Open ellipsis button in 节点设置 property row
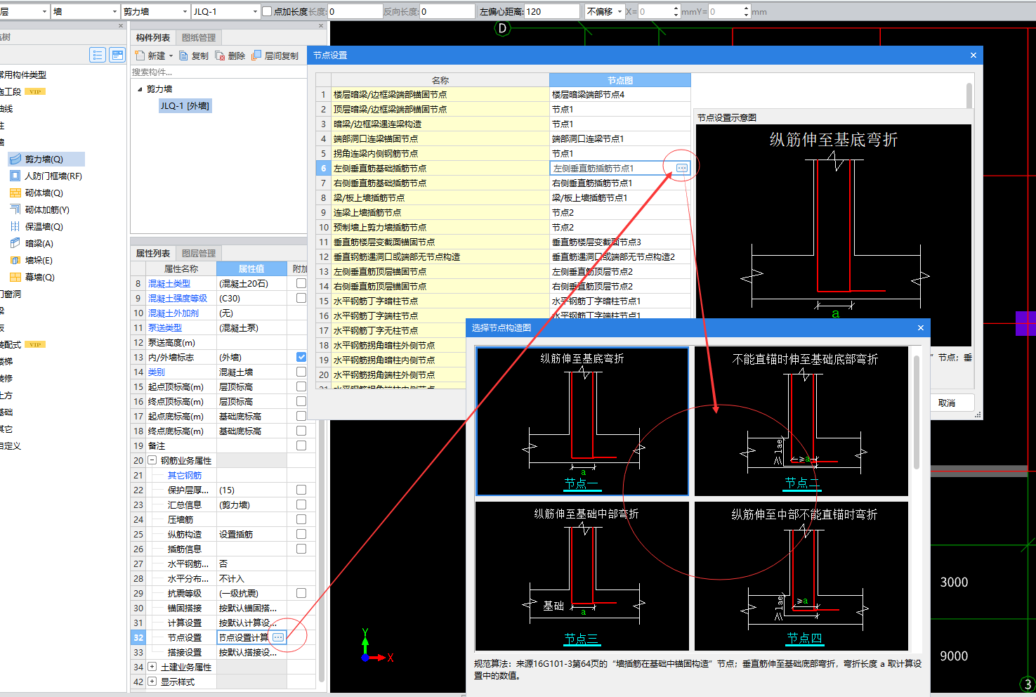Screen dimensions: 1036x697 [x=278, y=637]
